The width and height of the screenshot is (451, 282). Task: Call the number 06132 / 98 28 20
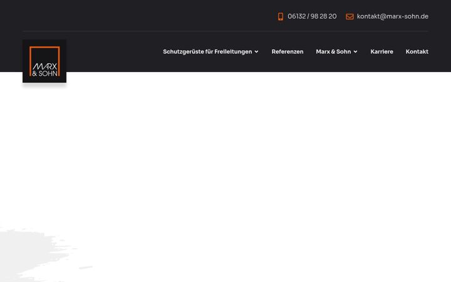[312, 16]
